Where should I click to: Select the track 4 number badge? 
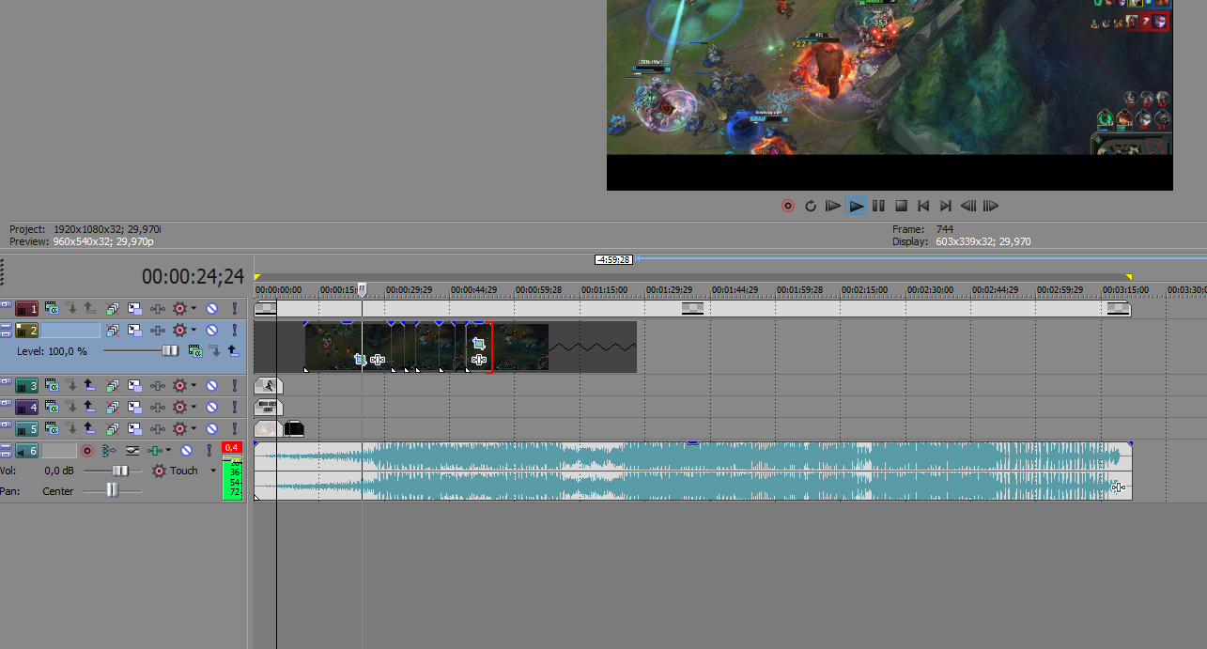coord(27,407)
